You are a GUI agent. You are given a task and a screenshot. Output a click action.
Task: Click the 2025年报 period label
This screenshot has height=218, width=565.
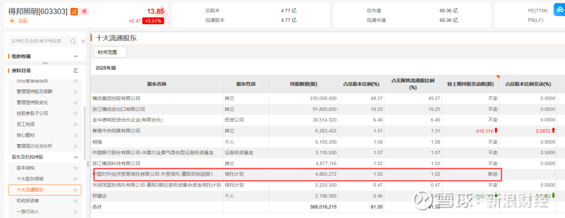[x=106, y=68]
